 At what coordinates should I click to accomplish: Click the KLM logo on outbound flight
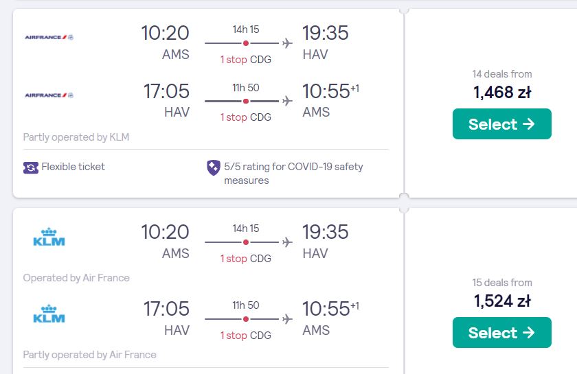[49, 237]
